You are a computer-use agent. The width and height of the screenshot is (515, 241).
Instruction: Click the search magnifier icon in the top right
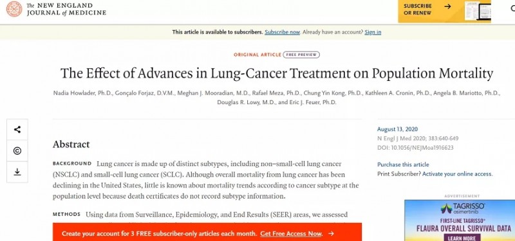pyautogui.click(x=512, y=9)
